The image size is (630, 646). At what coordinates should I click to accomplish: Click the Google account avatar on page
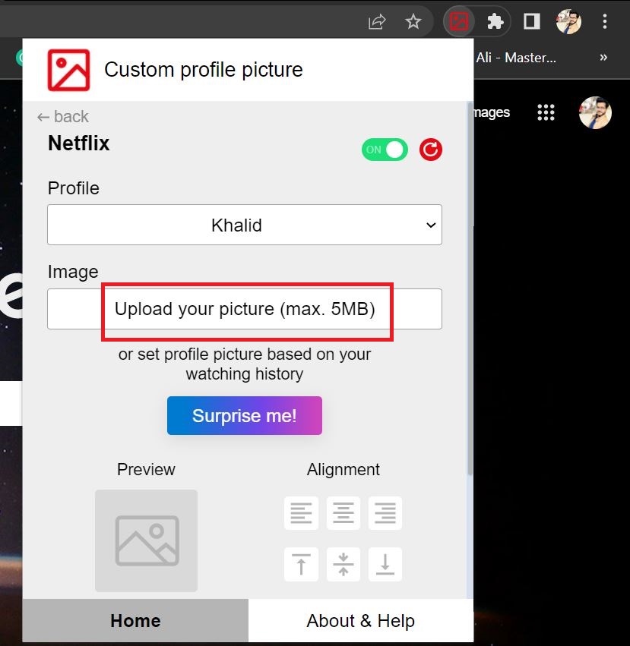tap(595, 112)
